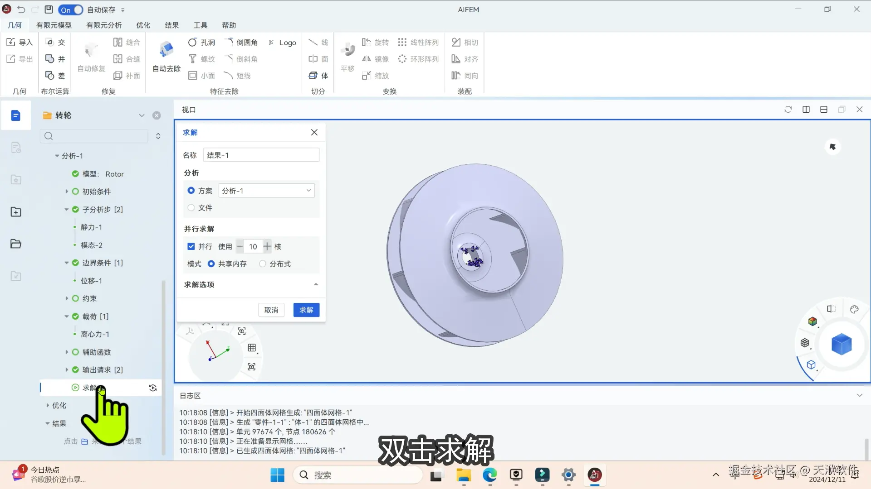This screenshot has width=871, height=489.
Task: Select the 分布式 distributed mode radio
Action: [x=263, y=264]
